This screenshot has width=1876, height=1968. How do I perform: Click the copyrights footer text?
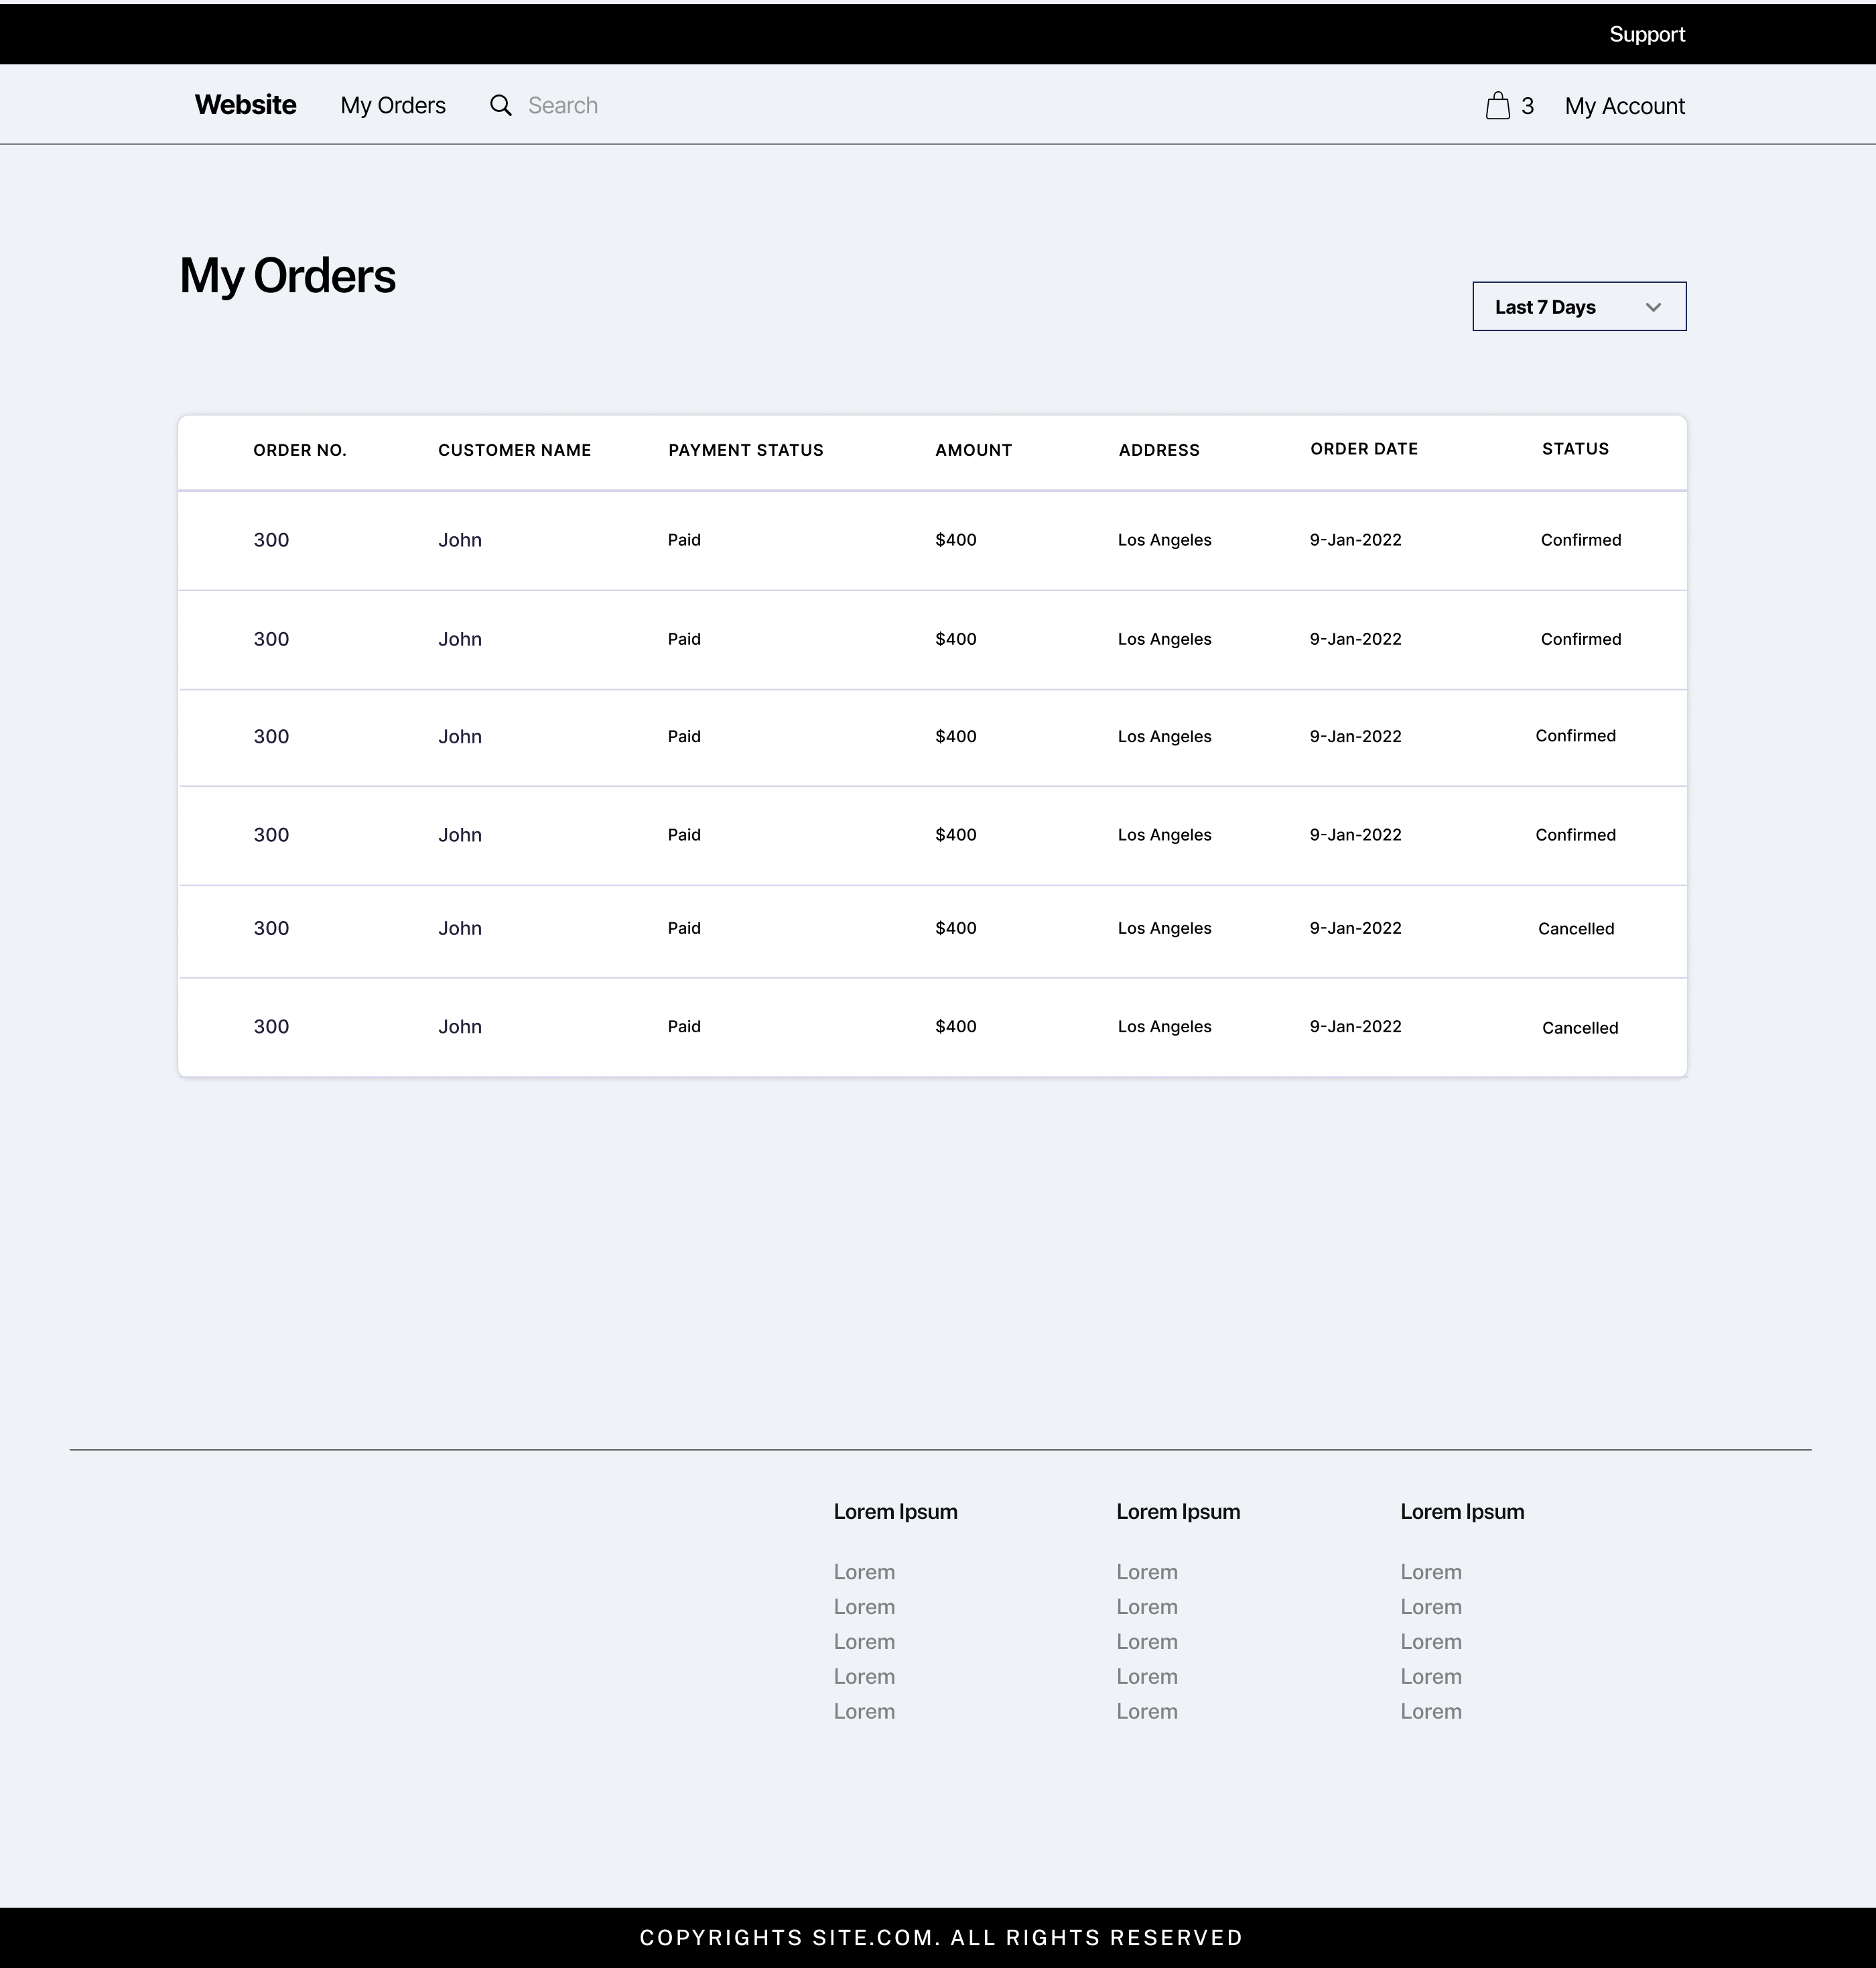tap(941, 1938)
